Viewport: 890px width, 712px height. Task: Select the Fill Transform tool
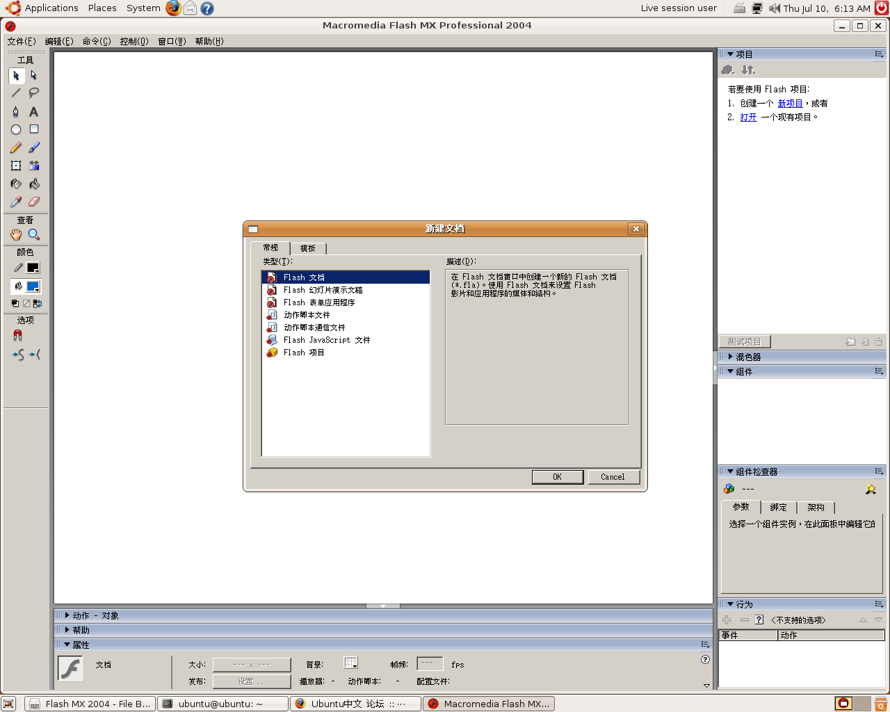pyautogui.click(x=33, y=165)
